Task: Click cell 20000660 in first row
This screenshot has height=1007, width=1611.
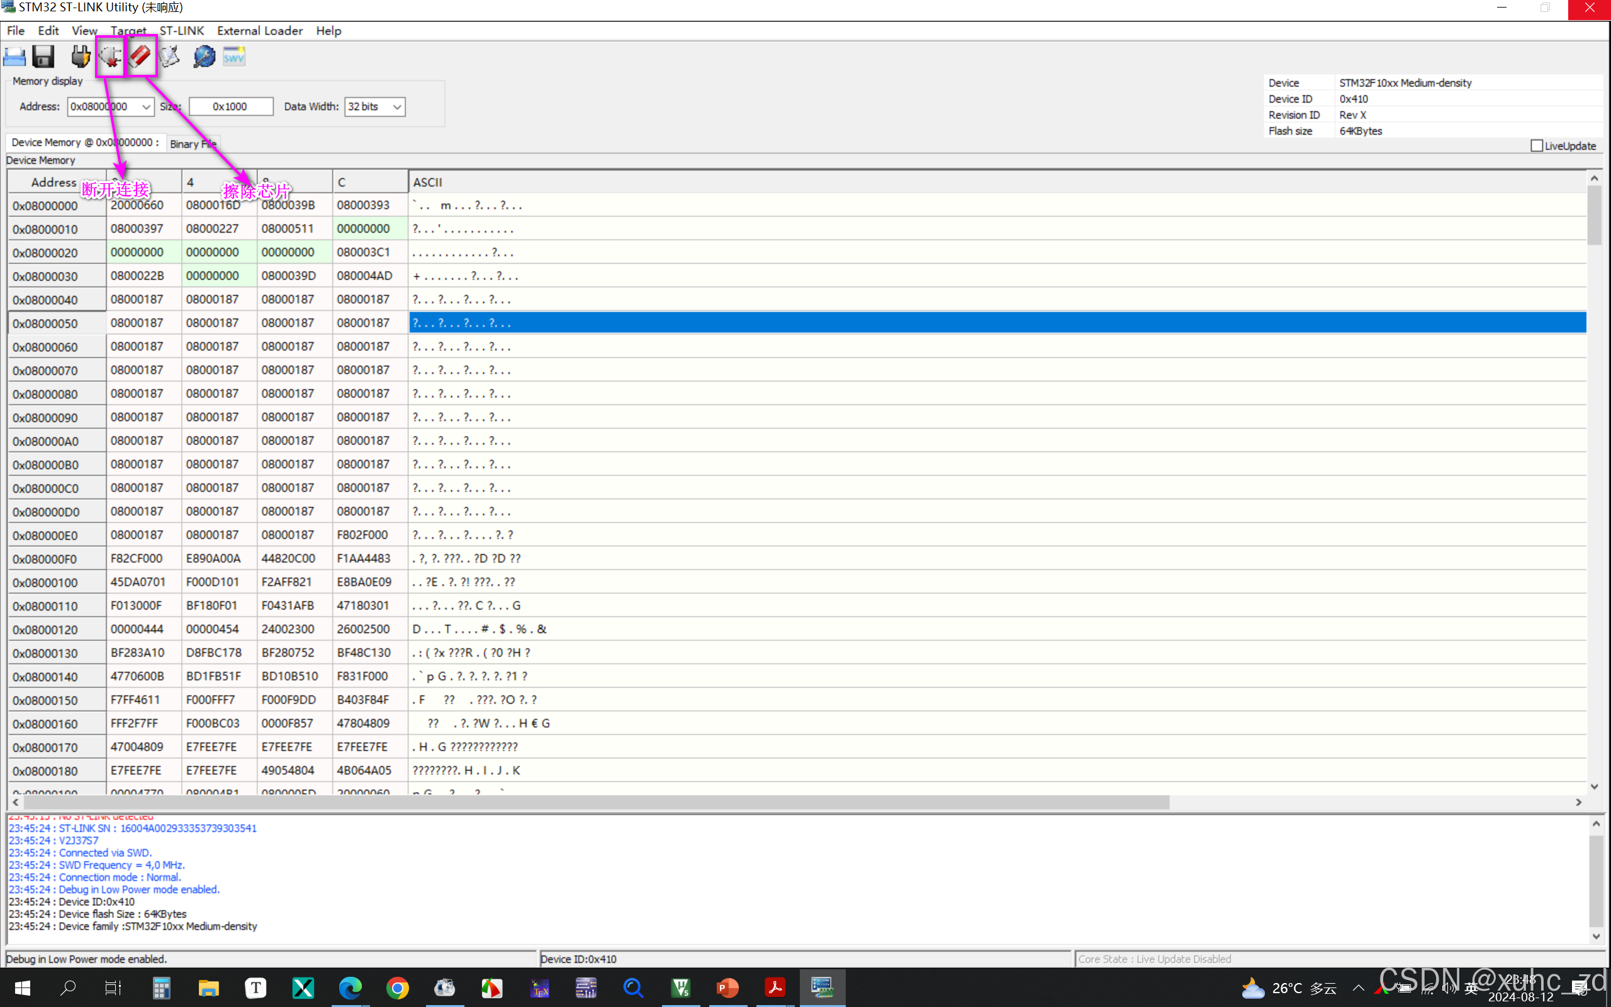Action: click(143, 205)
